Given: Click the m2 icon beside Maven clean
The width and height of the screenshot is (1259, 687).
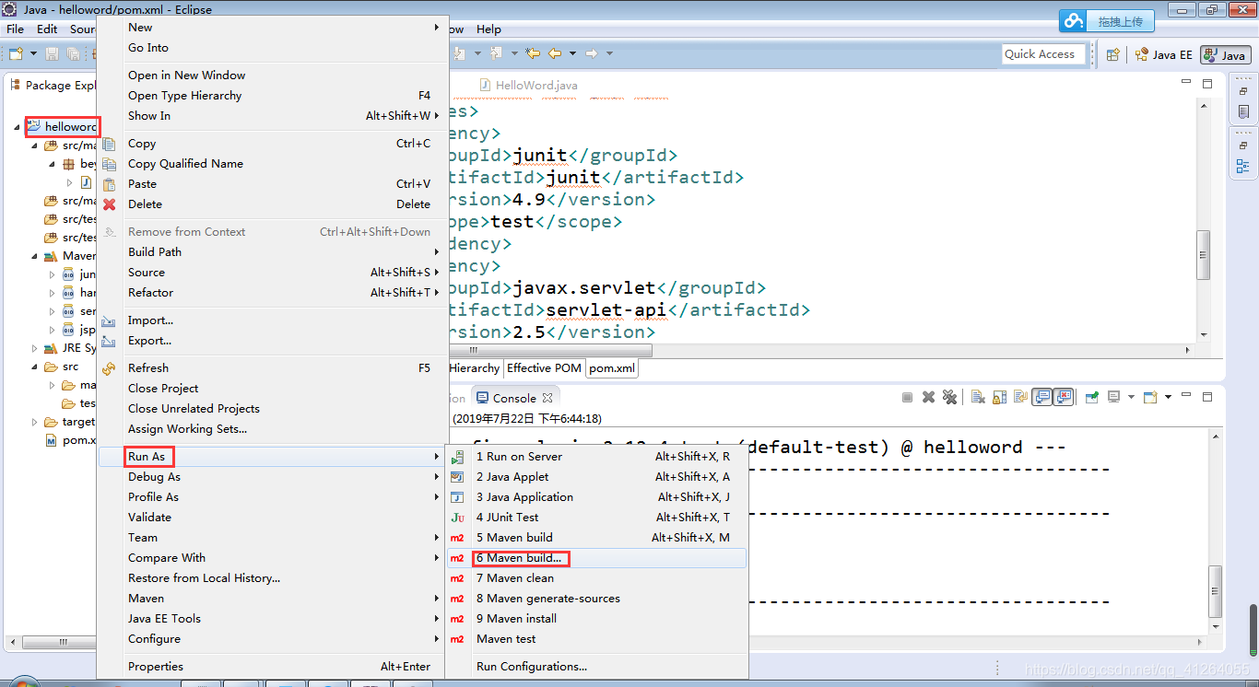Looking at the screenshot, I should (x=457, y=578).
